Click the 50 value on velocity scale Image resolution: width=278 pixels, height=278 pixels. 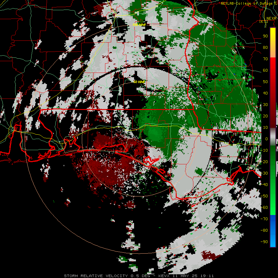(265, 82)
